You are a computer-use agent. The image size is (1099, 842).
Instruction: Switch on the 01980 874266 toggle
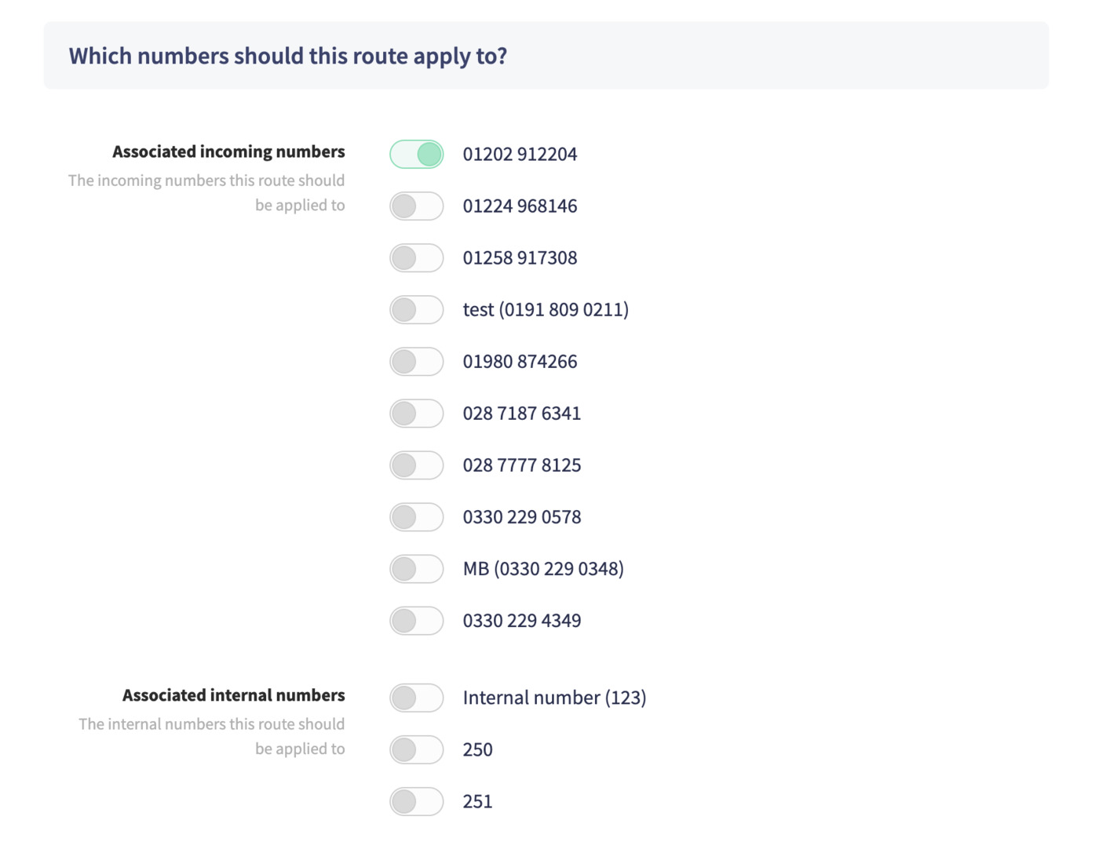click(x=416, y=362)
